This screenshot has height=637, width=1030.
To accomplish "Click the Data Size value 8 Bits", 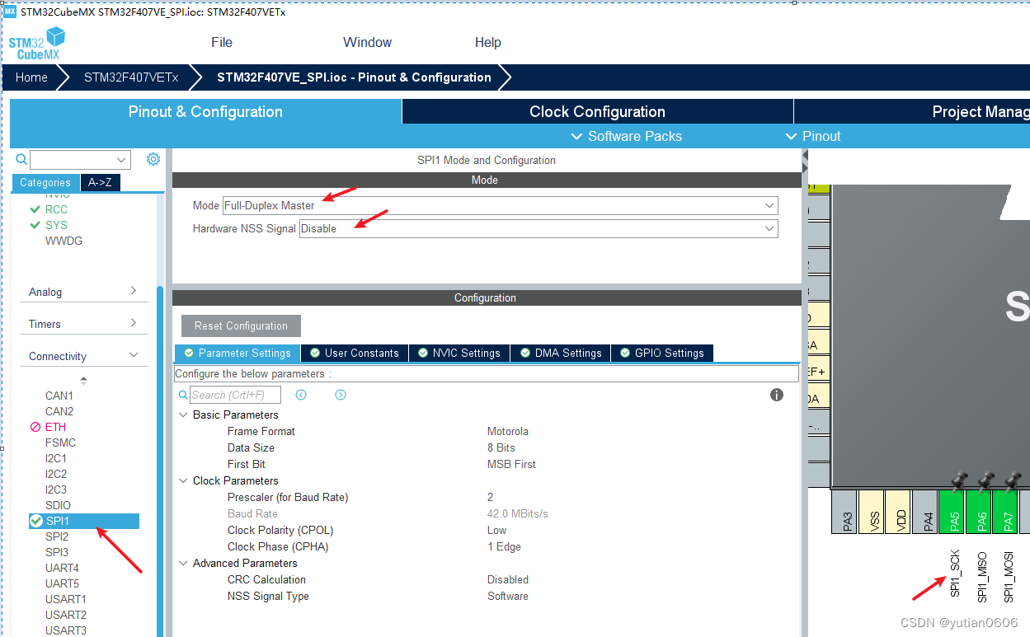I will 501,447.
